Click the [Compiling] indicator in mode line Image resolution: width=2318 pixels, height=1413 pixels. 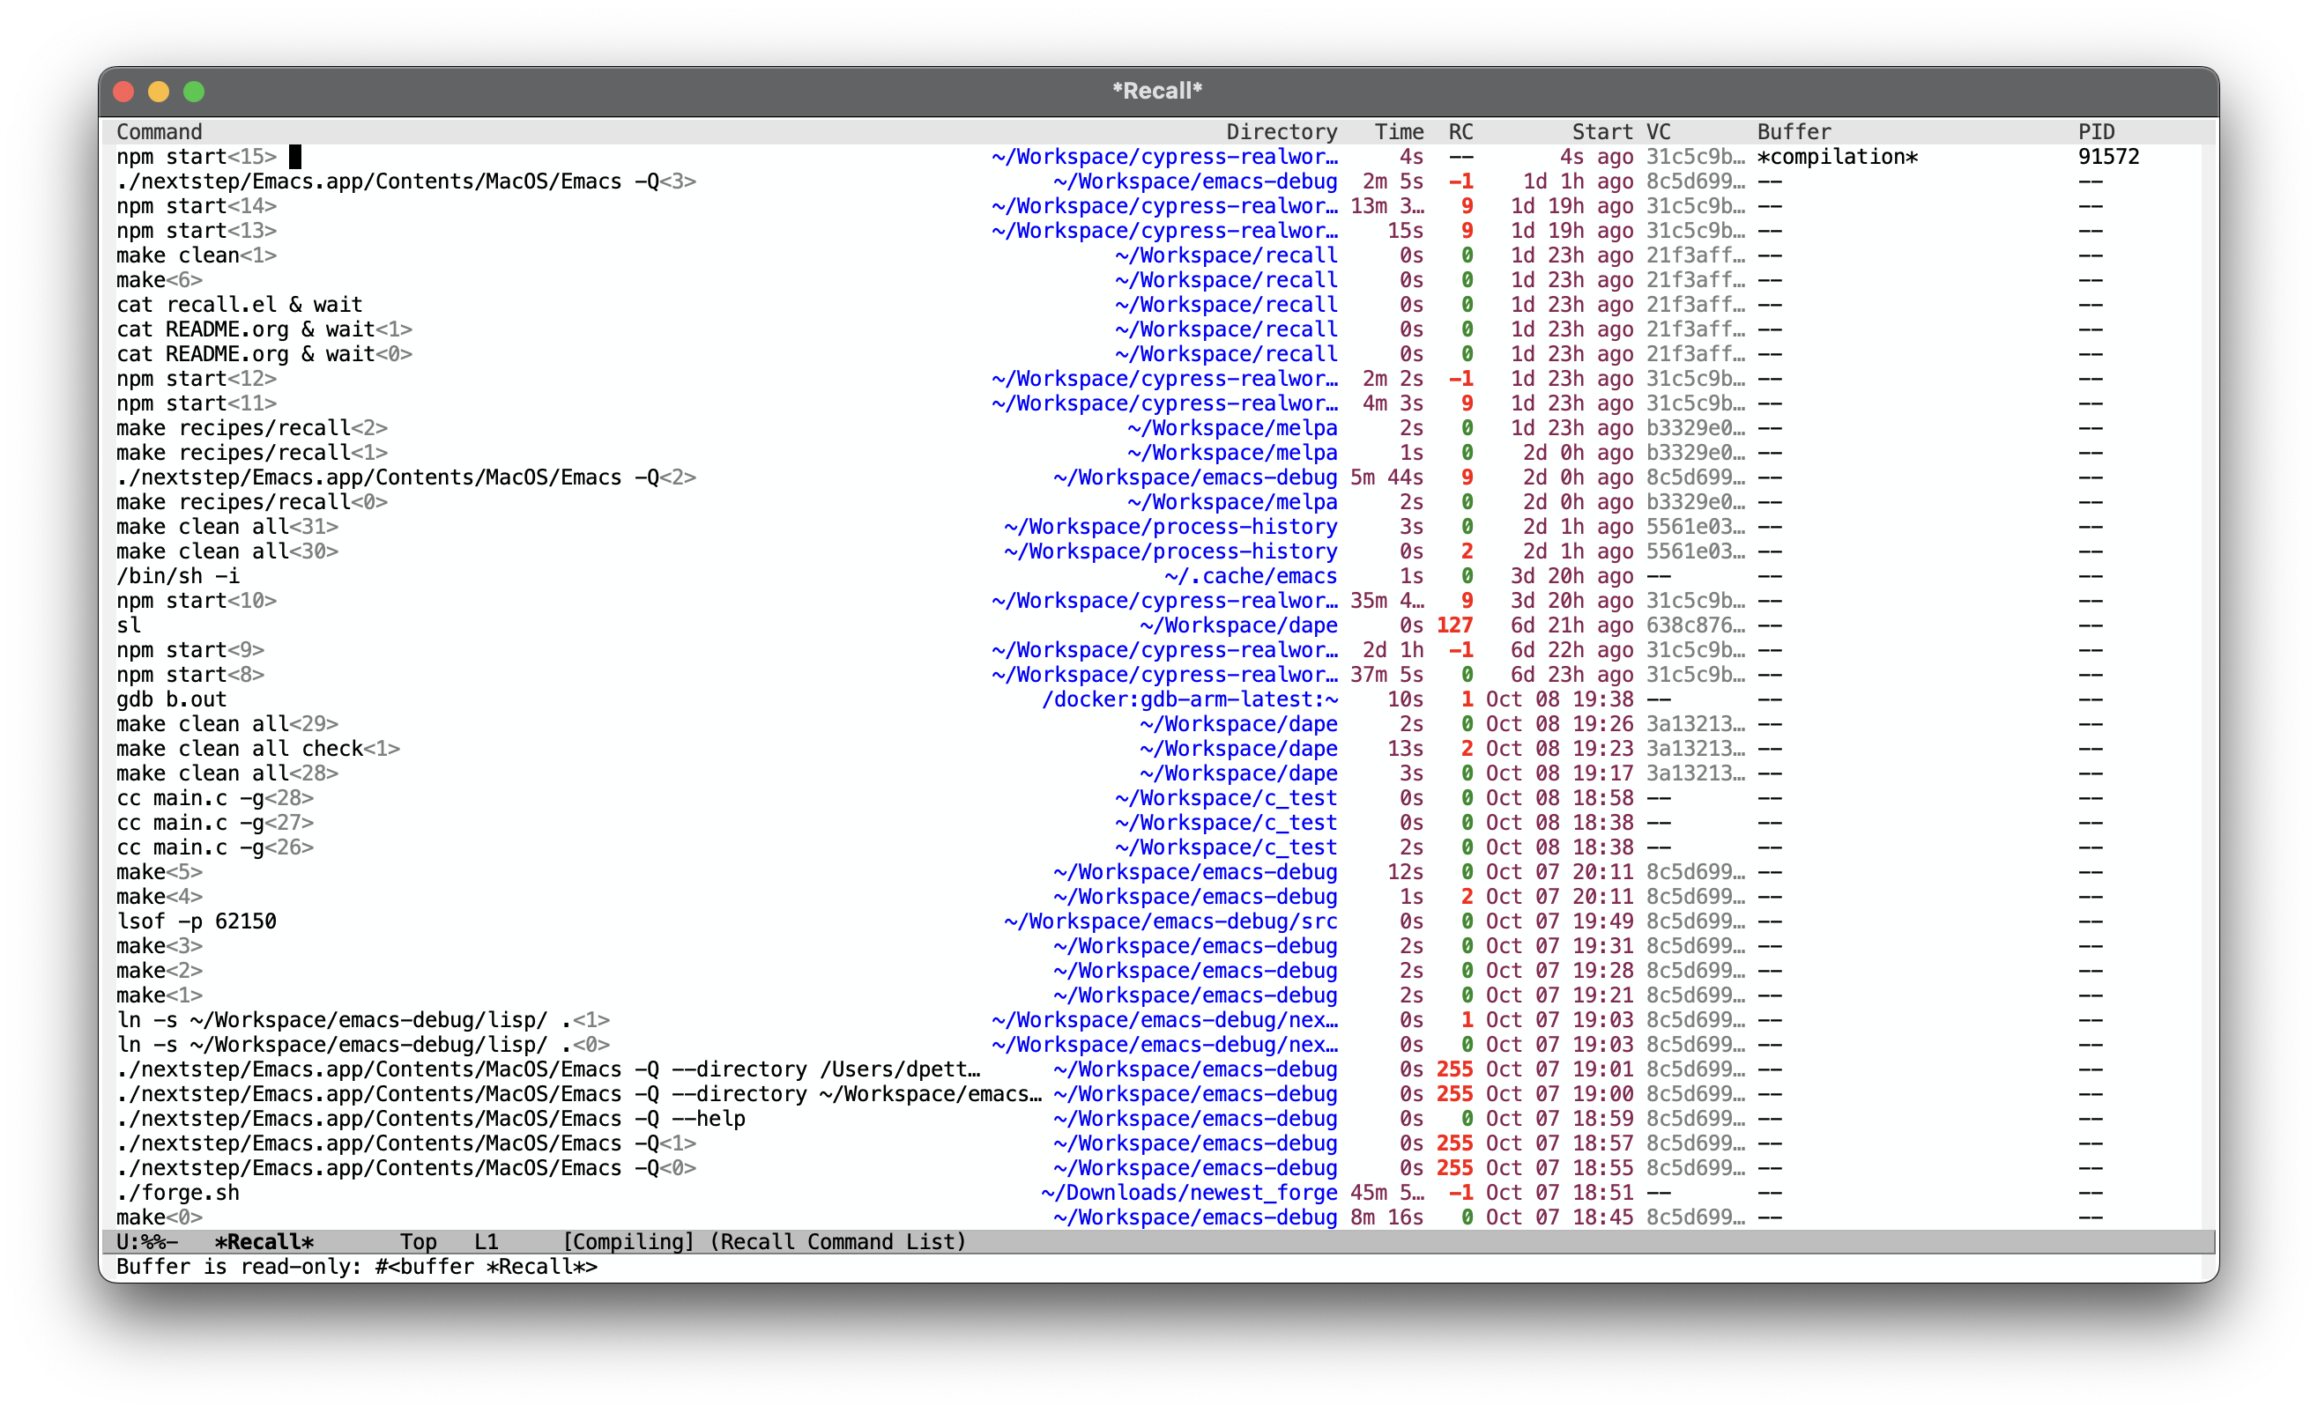(x=628, y=1242)
